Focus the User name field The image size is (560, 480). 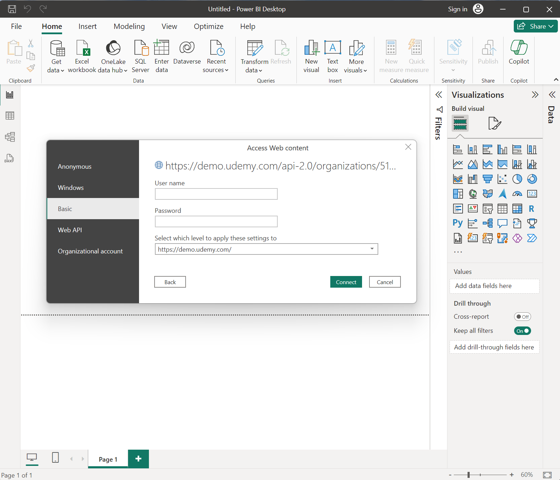click(216, 194)
